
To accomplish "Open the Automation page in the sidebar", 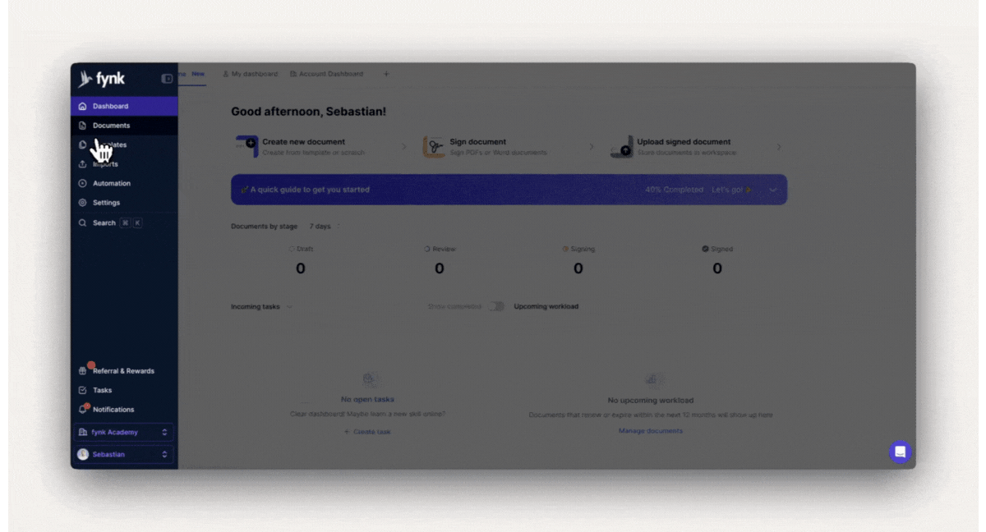I will pyautogui.click(x=111, y=183).
